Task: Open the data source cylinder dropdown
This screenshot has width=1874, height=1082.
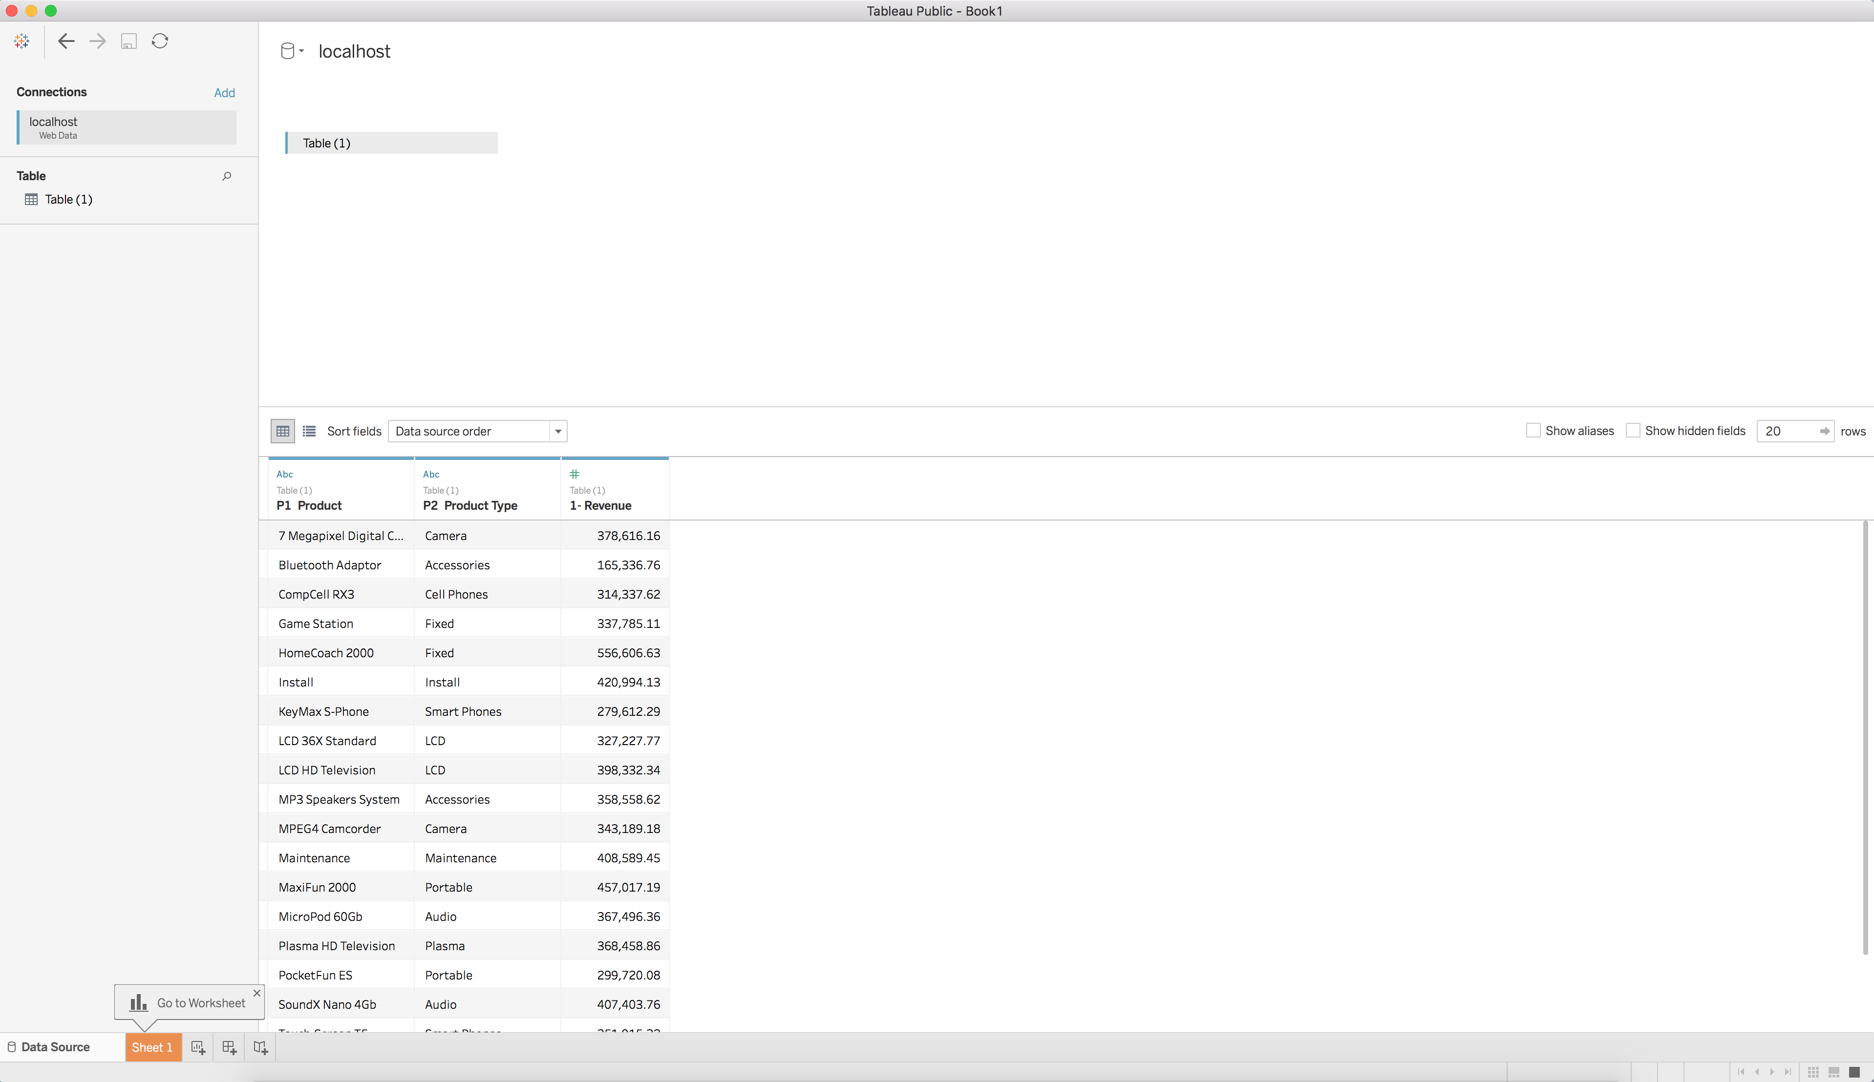Action: pos(291,50)
